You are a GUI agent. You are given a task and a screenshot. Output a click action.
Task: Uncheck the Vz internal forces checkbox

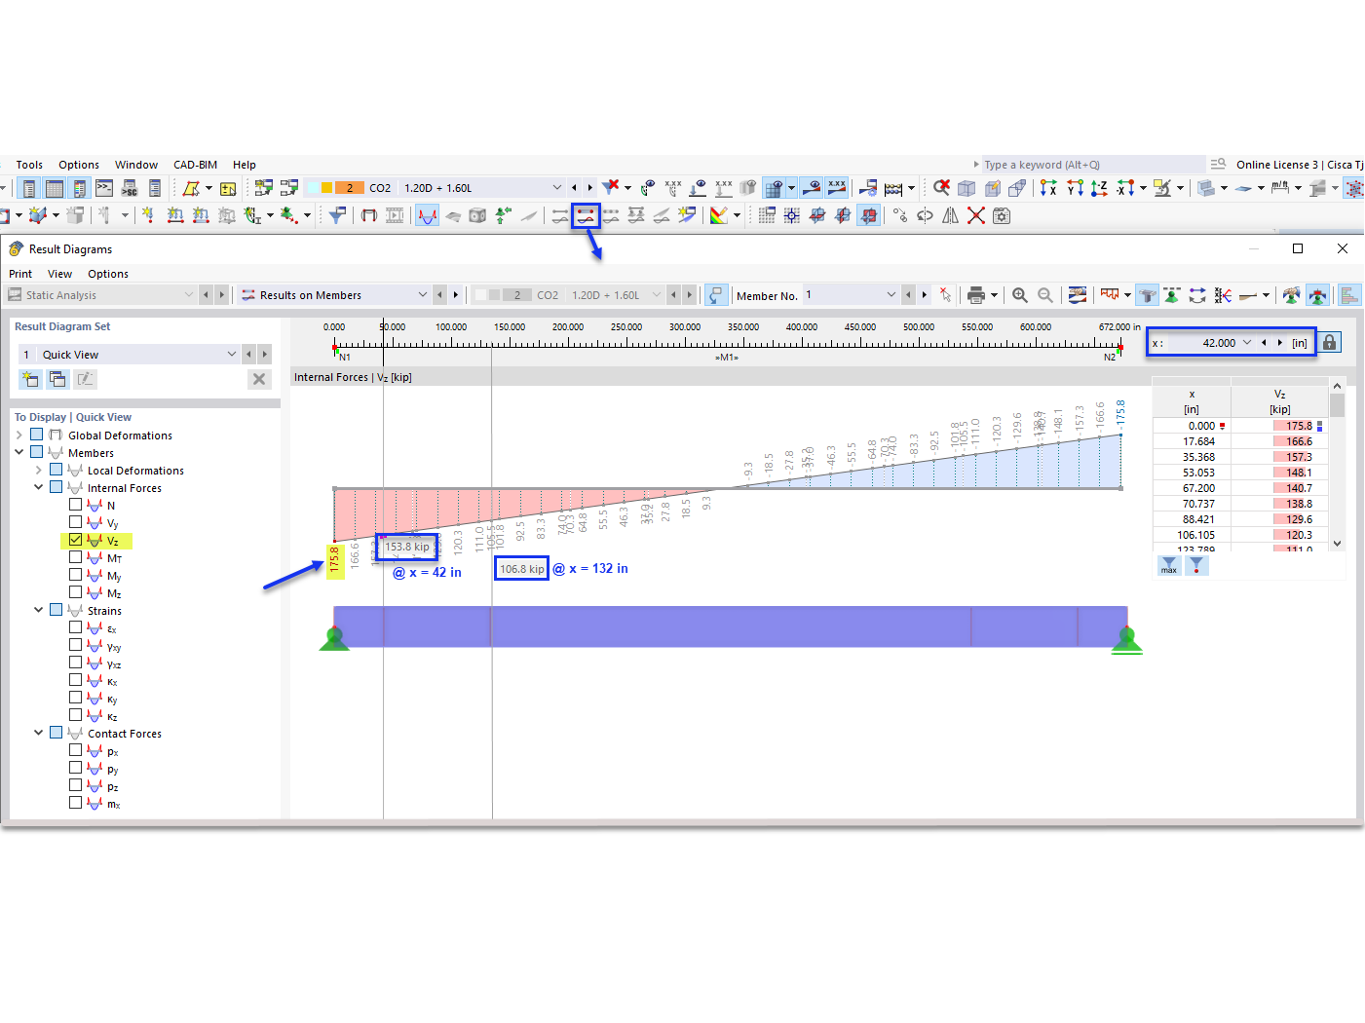75,539
